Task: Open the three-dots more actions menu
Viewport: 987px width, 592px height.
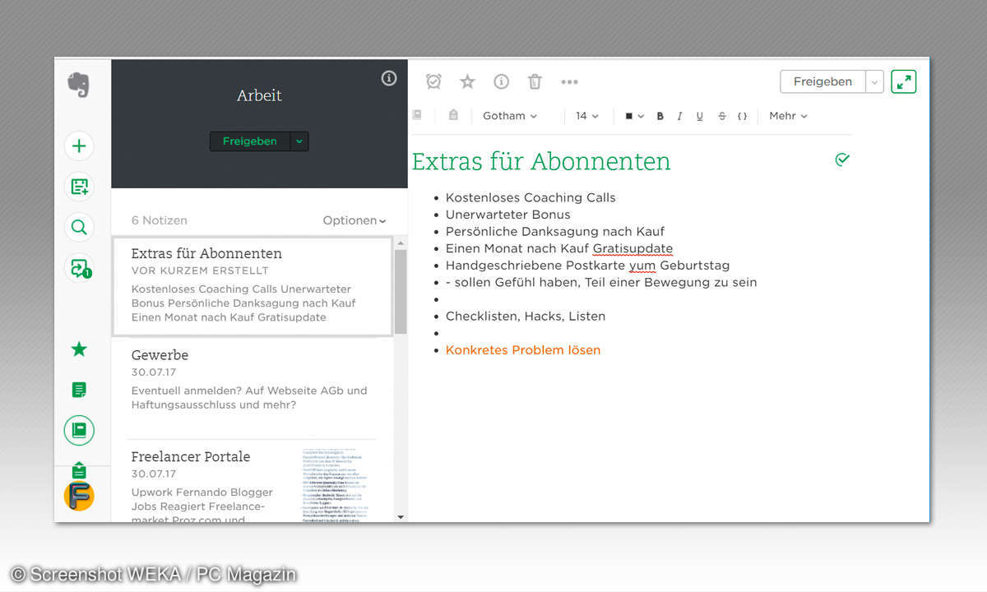Action: 569,81
